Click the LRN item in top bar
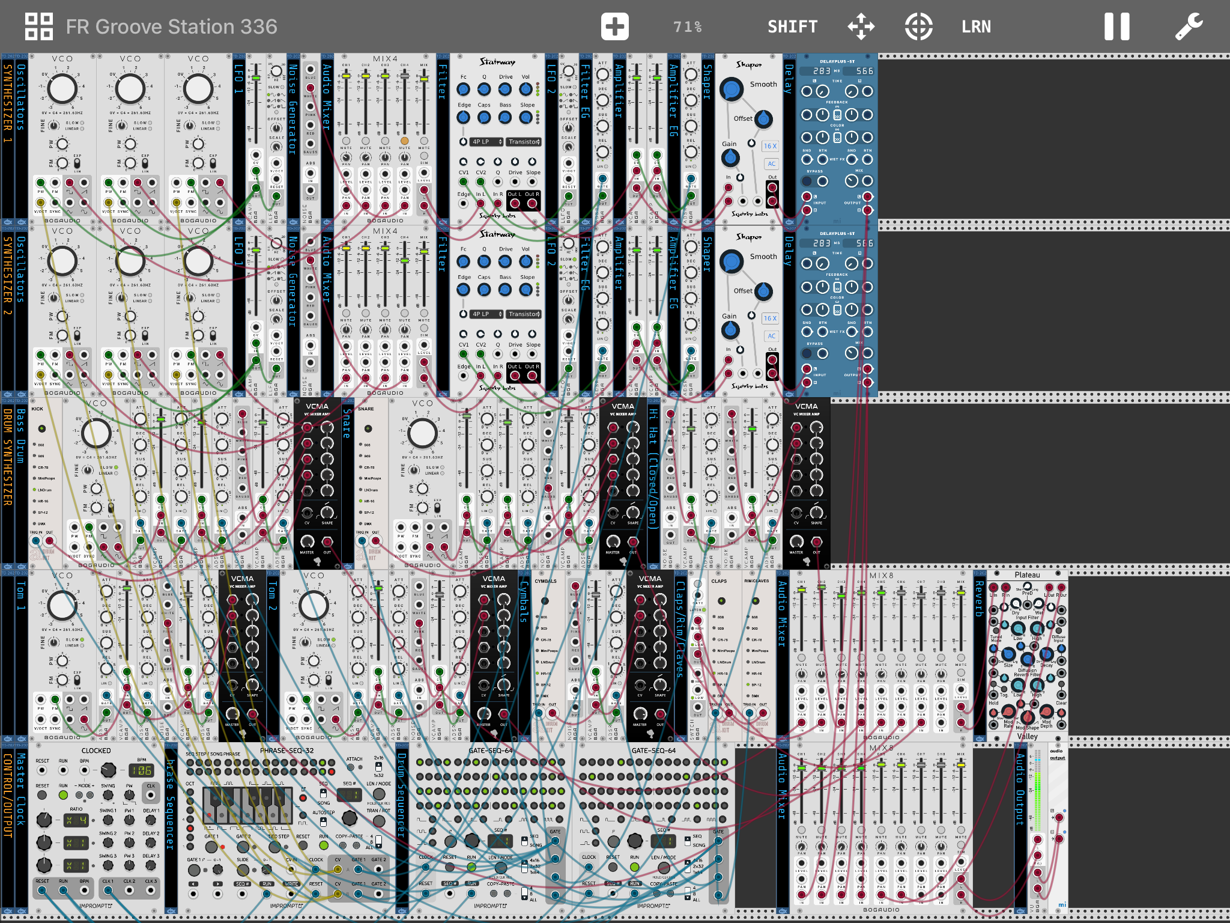The height and width of the screenshot is (923, 1230). pyautogui.click(x=976, y=26)
